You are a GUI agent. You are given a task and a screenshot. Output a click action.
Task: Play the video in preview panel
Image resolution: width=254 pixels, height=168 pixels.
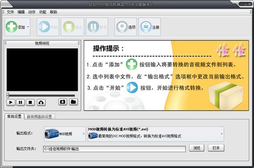point(11,103)
